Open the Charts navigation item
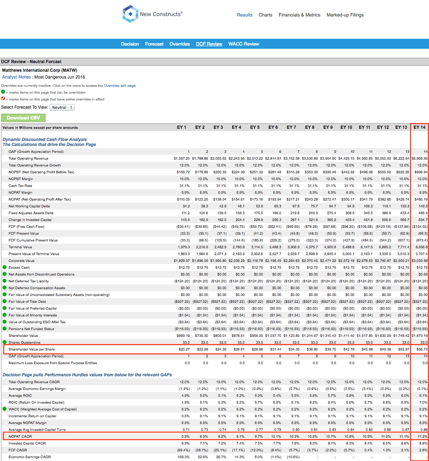 [x=265, y=15]
